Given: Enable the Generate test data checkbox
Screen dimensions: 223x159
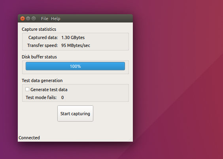Looking at the screenshot, I should [x=27, y=89].
